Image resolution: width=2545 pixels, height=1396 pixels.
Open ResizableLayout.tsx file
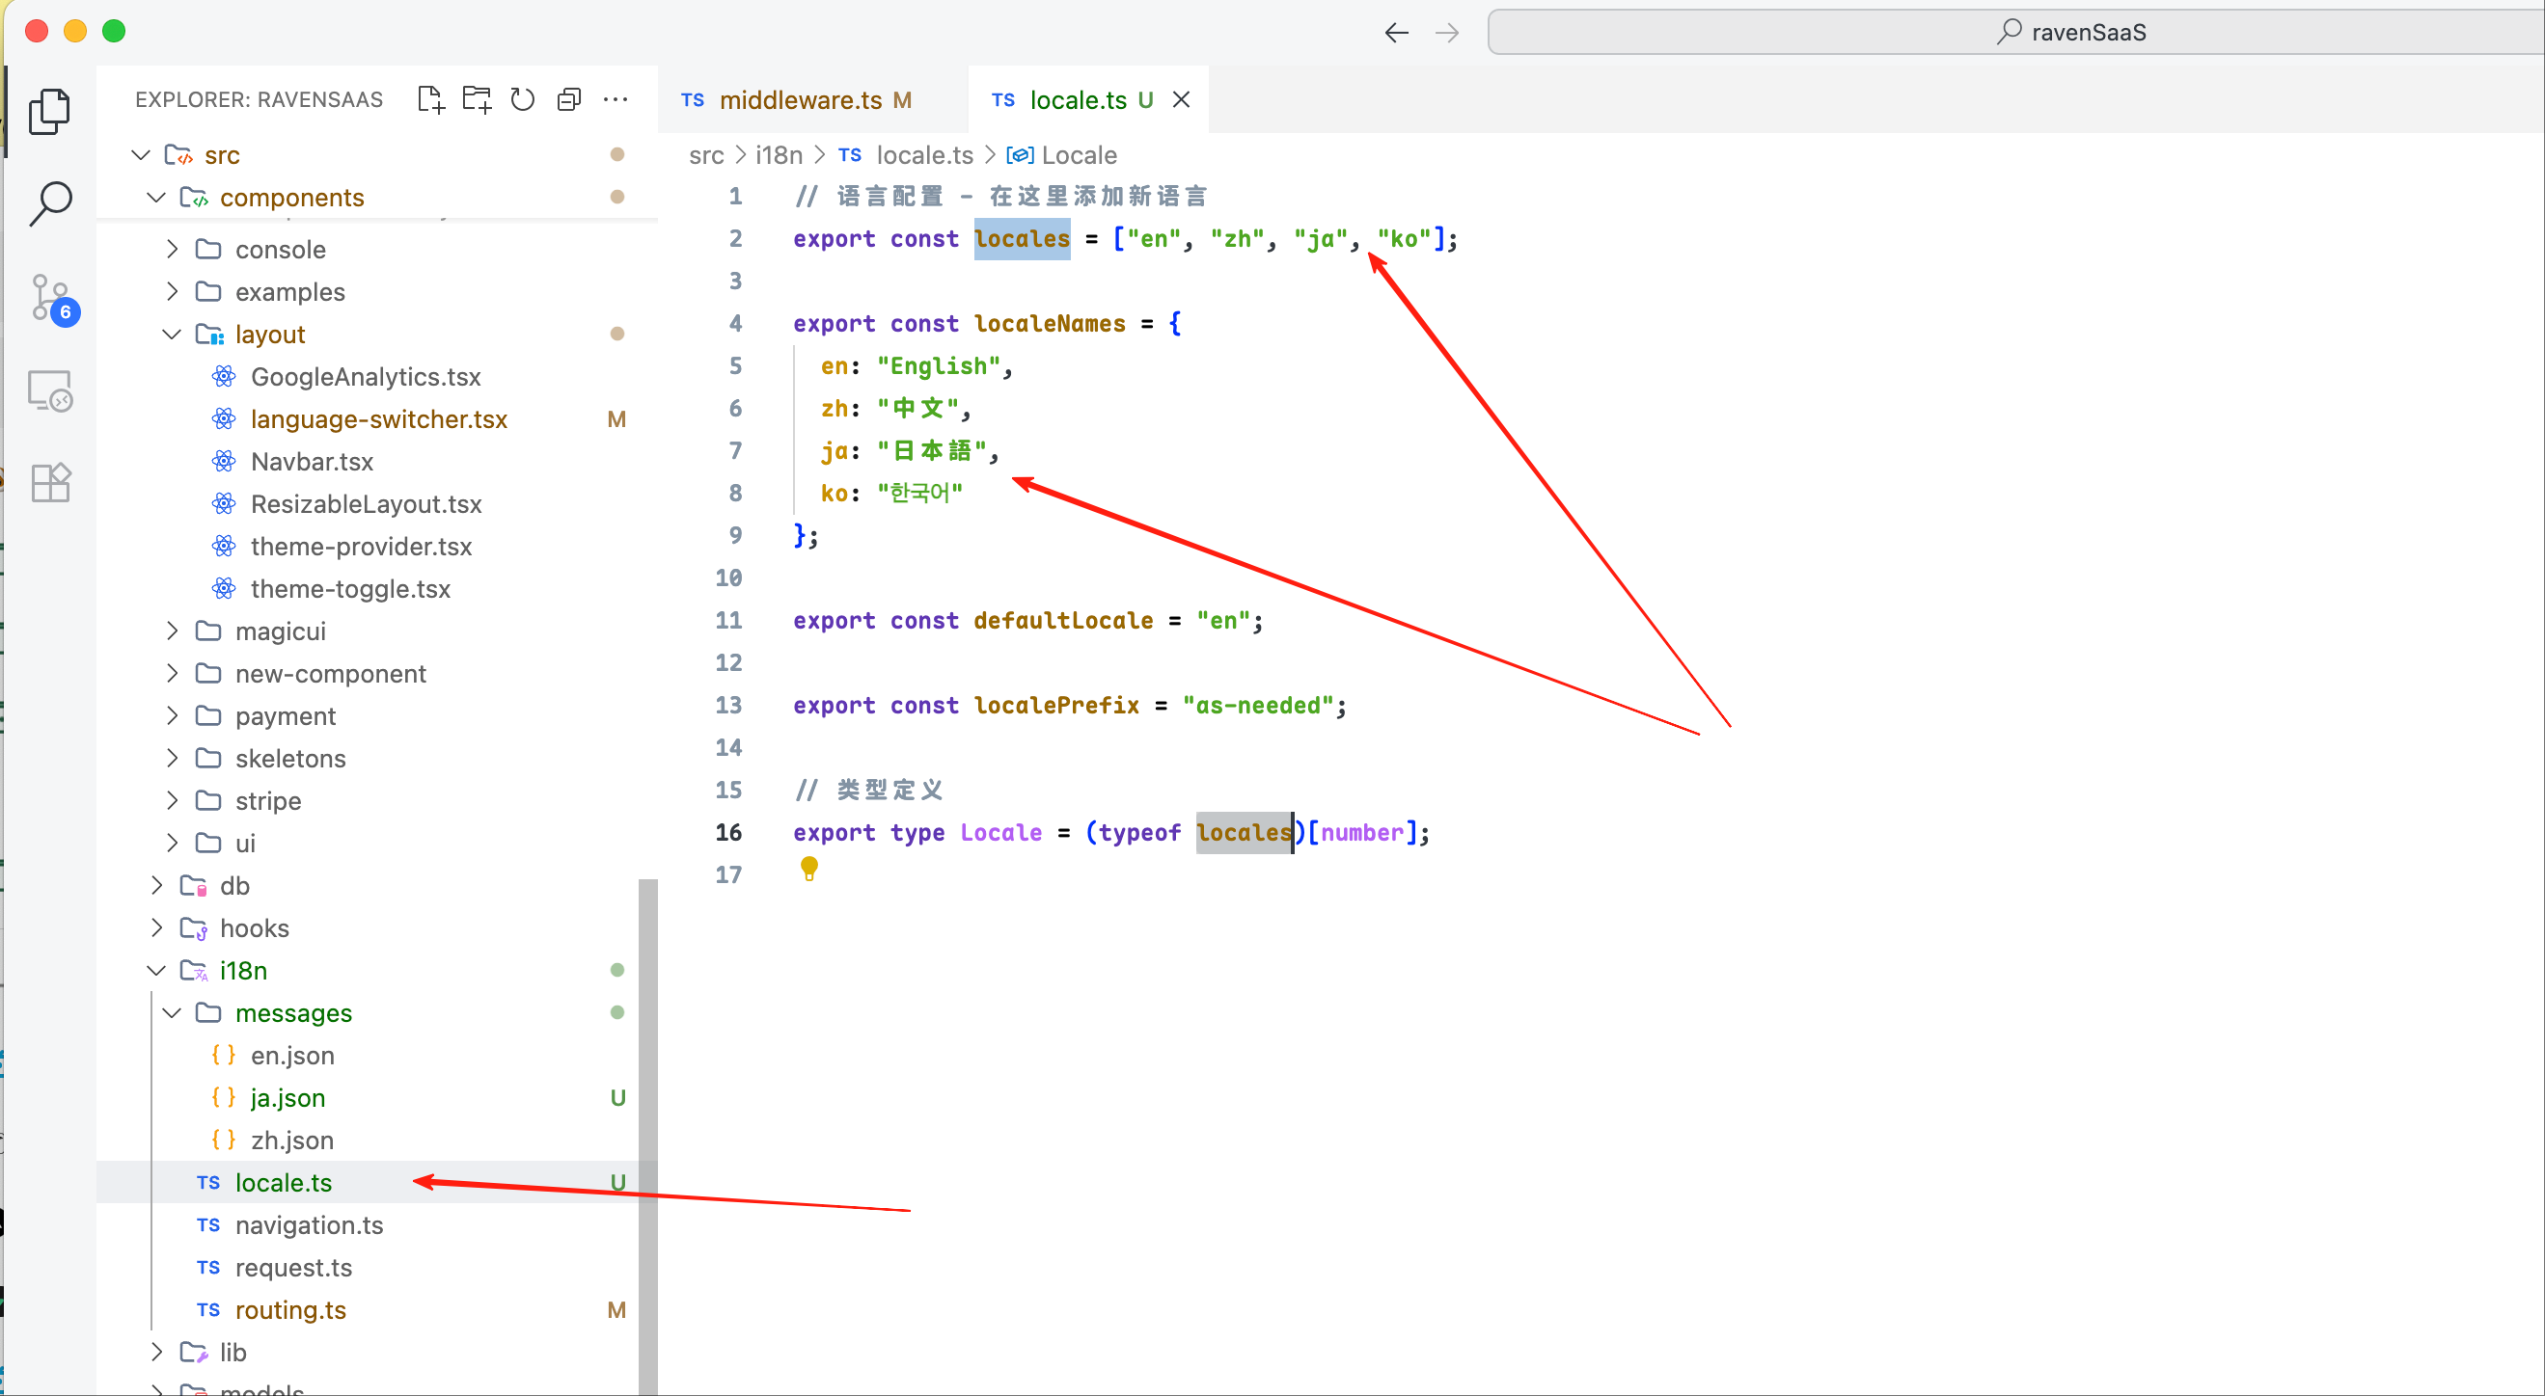click(x=366, y=503)
